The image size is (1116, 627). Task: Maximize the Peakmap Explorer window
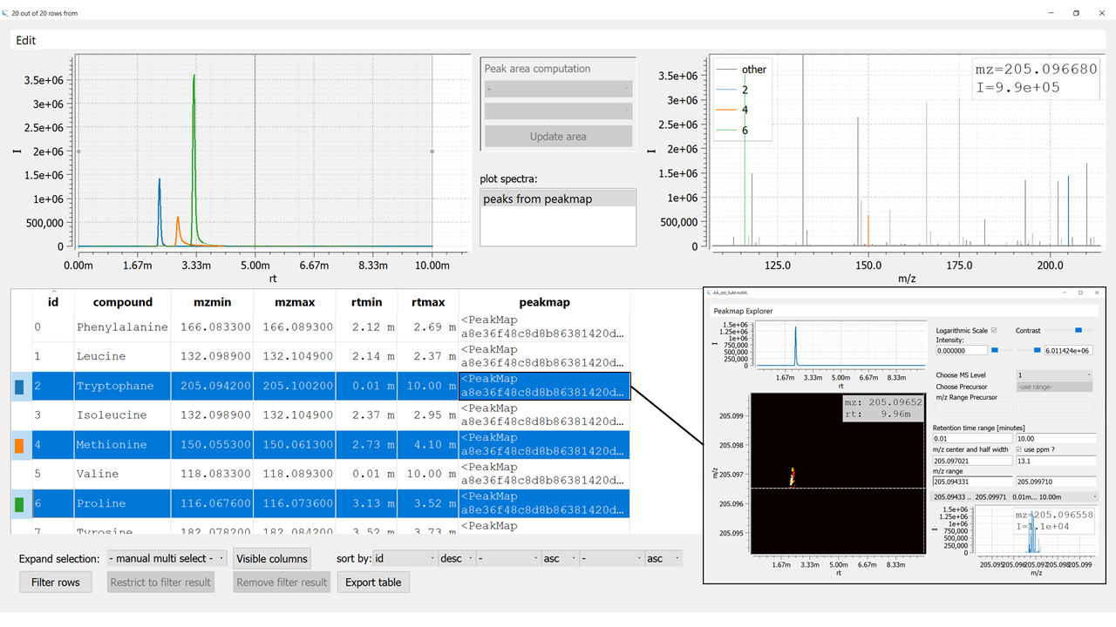(x=1080, y=293)
